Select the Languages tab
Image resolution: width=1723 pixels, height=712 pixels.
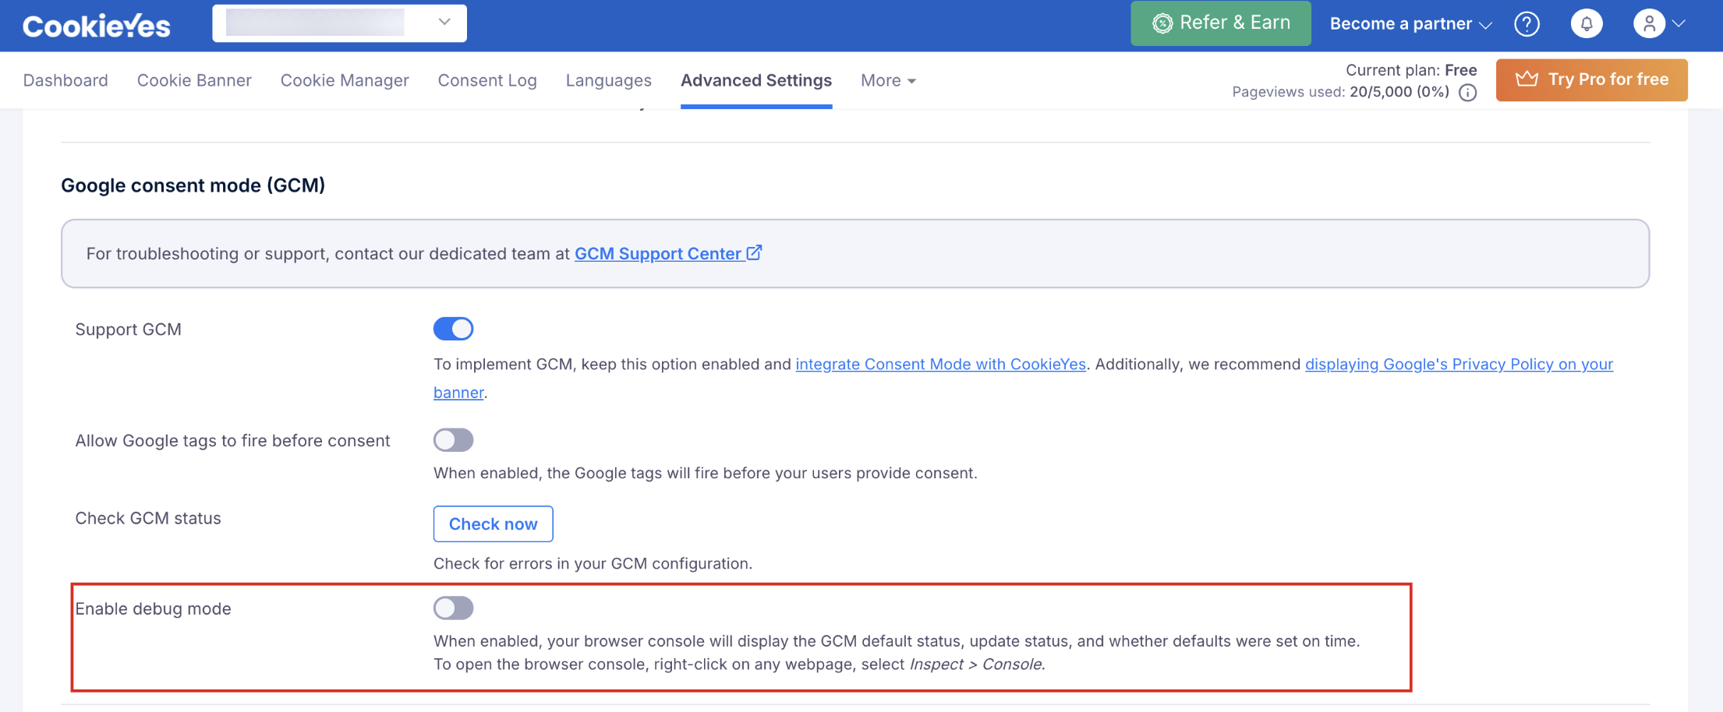(609, 80)
